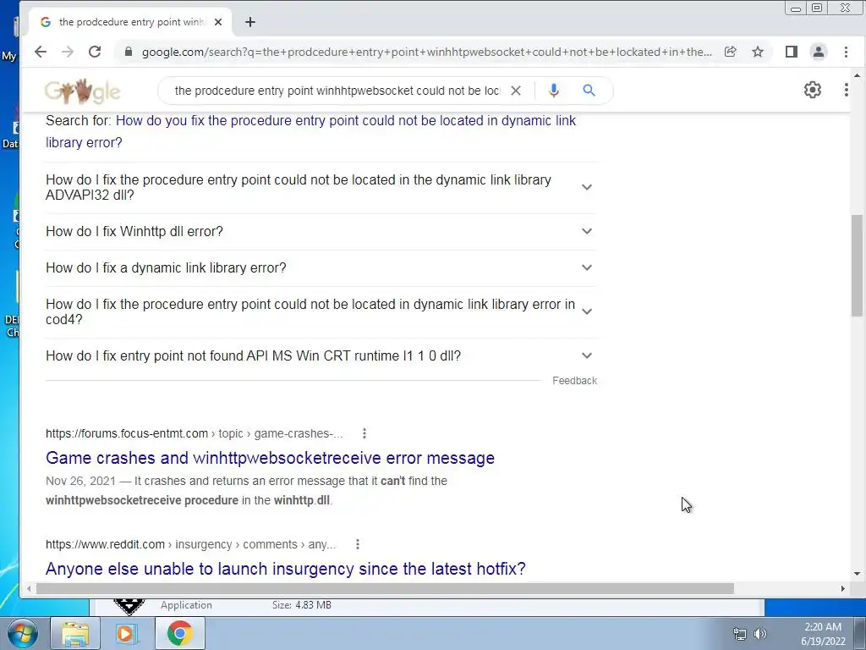The width and height of the screenshot is (866, 650).
Task: Click the horizontal scrollbar thumb
Action: pos(385,589)
